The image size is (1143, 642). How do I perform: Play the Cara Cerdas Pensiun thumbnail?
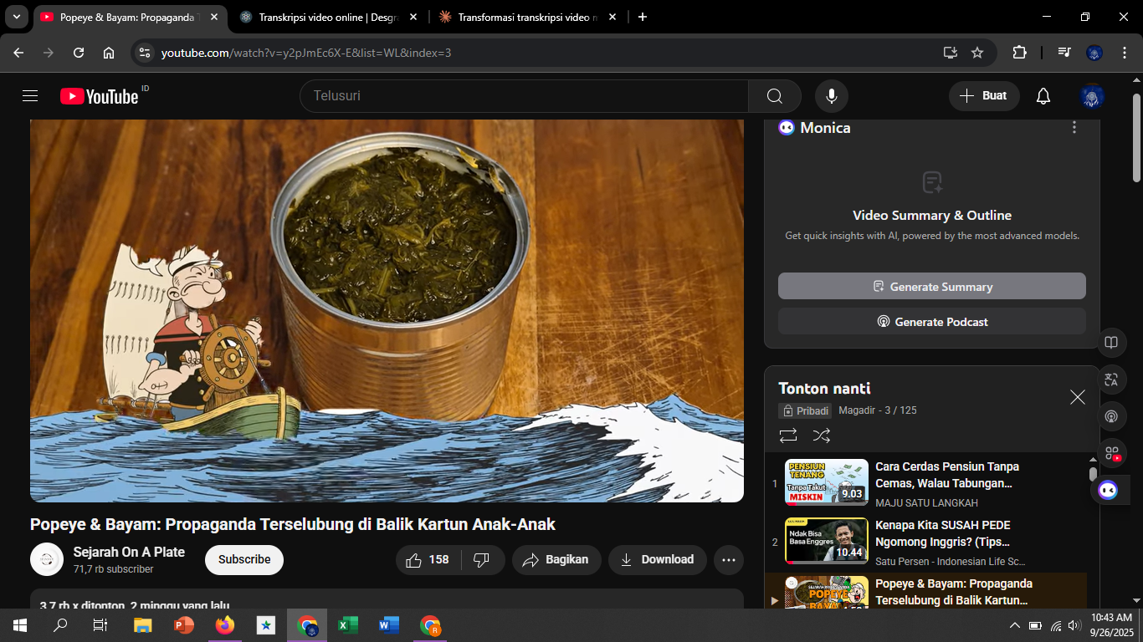pyautogui.click(x=827, y=482)
